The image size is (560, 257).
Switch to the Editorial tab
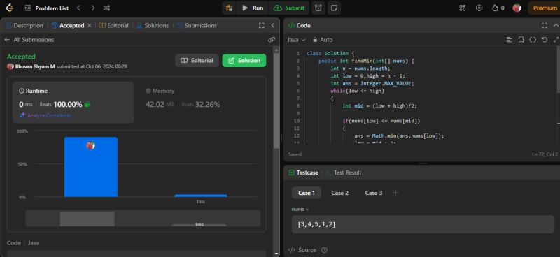pos(114,26)
